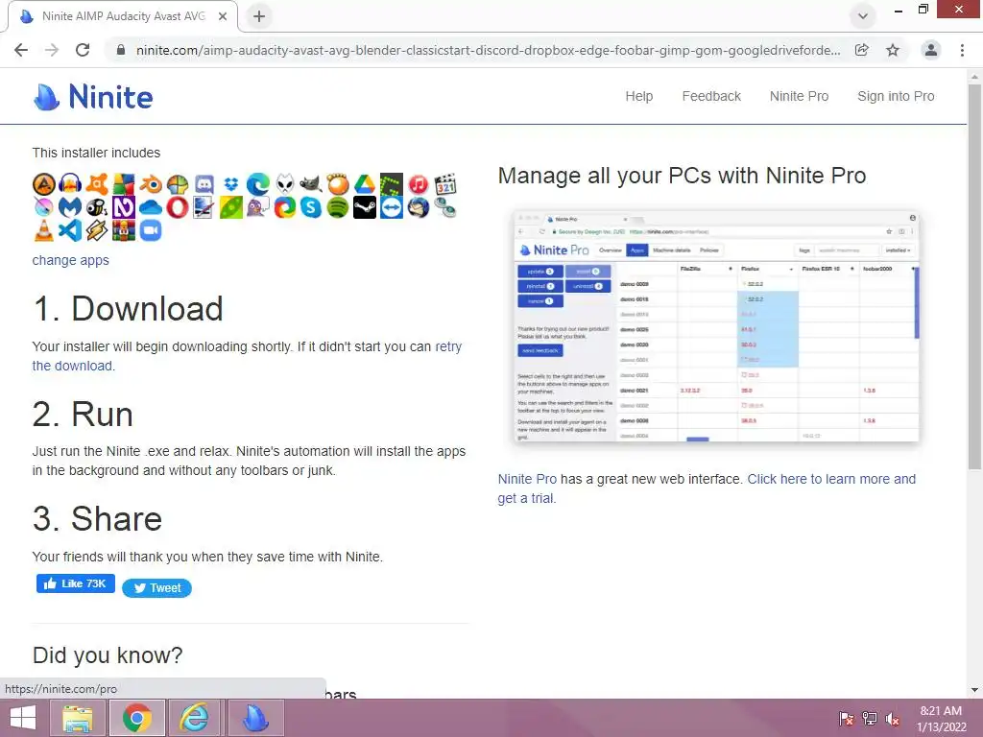Screen dimensions: 983x737
Task: Open File Explorer from the taskbar
Action: point(78,718)
